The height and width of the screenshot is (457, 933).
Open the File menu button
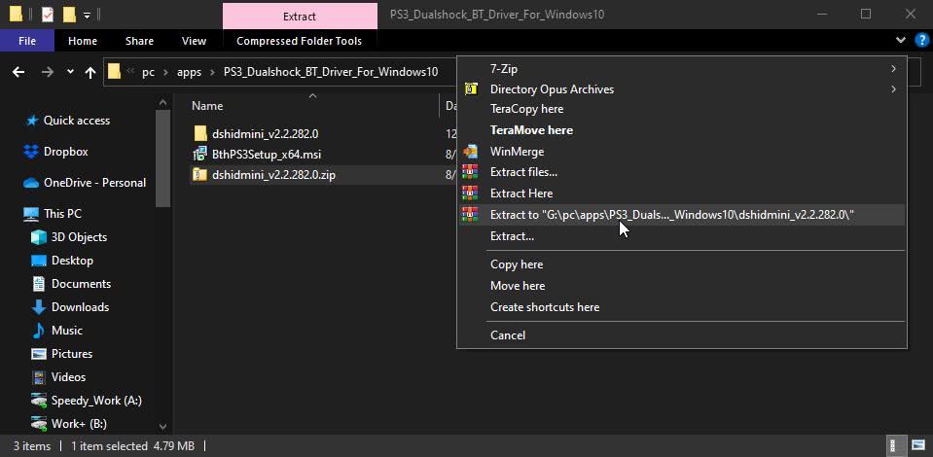tap(27, 41)
